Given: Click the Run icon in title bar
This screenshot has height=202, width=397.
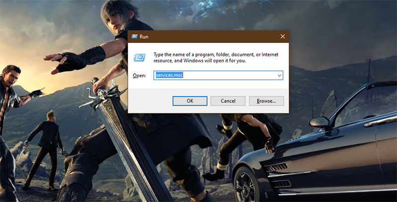Looking at the screenshot, I should [x=134, y=37].
